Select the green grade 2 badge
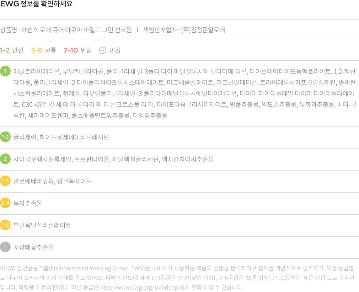The height and width of the screenshot is (292, 359). (x=5, y=159)
